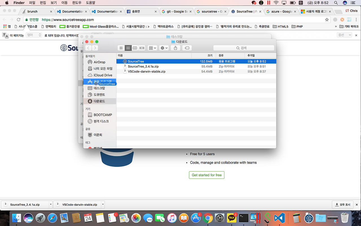Screen dimensions: 361x226
Task: Click 모두 표시 downloads button
Action: pos(343,205)
